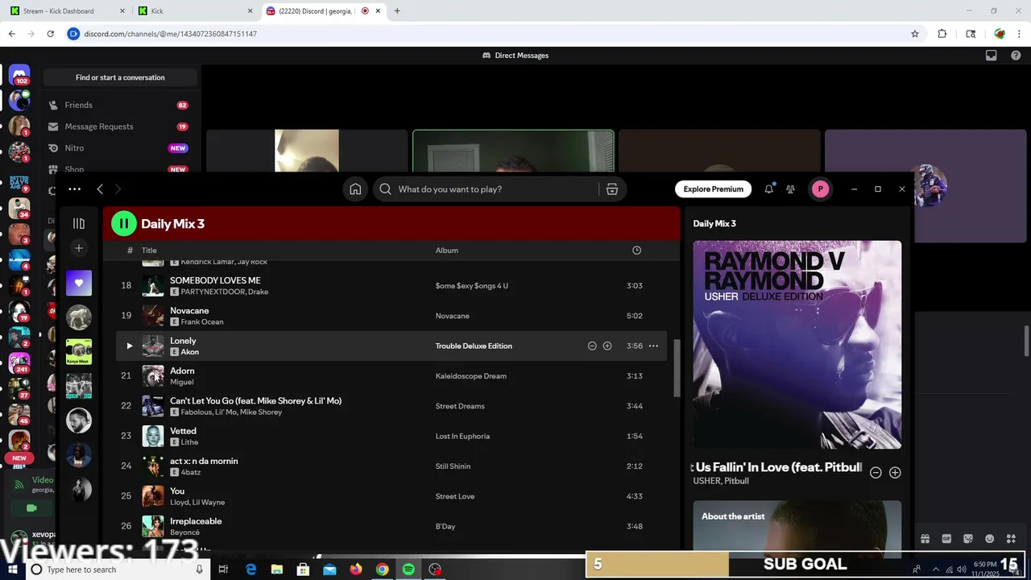Pause playback of Daily Mix 3
Screen dimensions: 1031x580
[x=123, y=223]
